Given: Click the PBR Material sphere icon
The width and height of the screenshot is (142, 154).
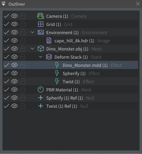Looking at the screenshot, I should coord(41,90).
